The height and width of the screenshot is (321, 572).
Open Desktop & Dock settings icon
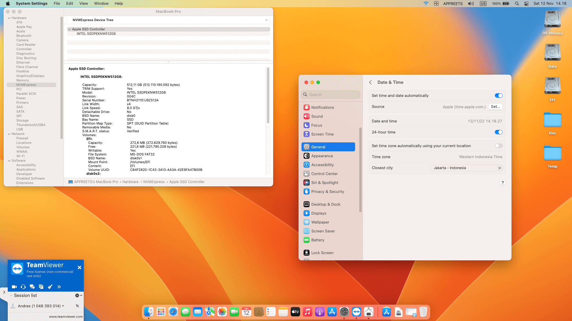[x=307, y=204]
